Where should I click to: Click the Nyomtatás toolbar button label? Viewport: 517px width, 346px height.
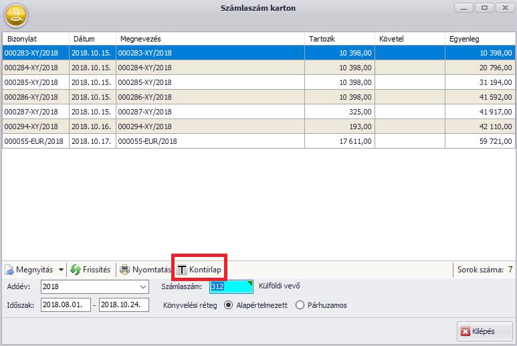click(x=151, y=270)
